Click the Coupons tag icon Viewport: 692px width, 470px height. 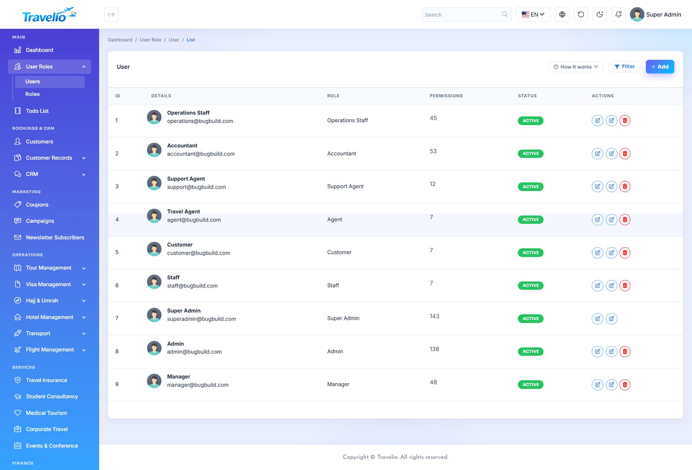tap(18, 205)
